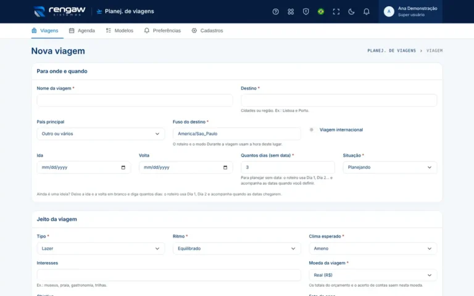The height and width of the screenshot is (296, 474).
Task: Click the shield security icon
Action: click(306, 12)
